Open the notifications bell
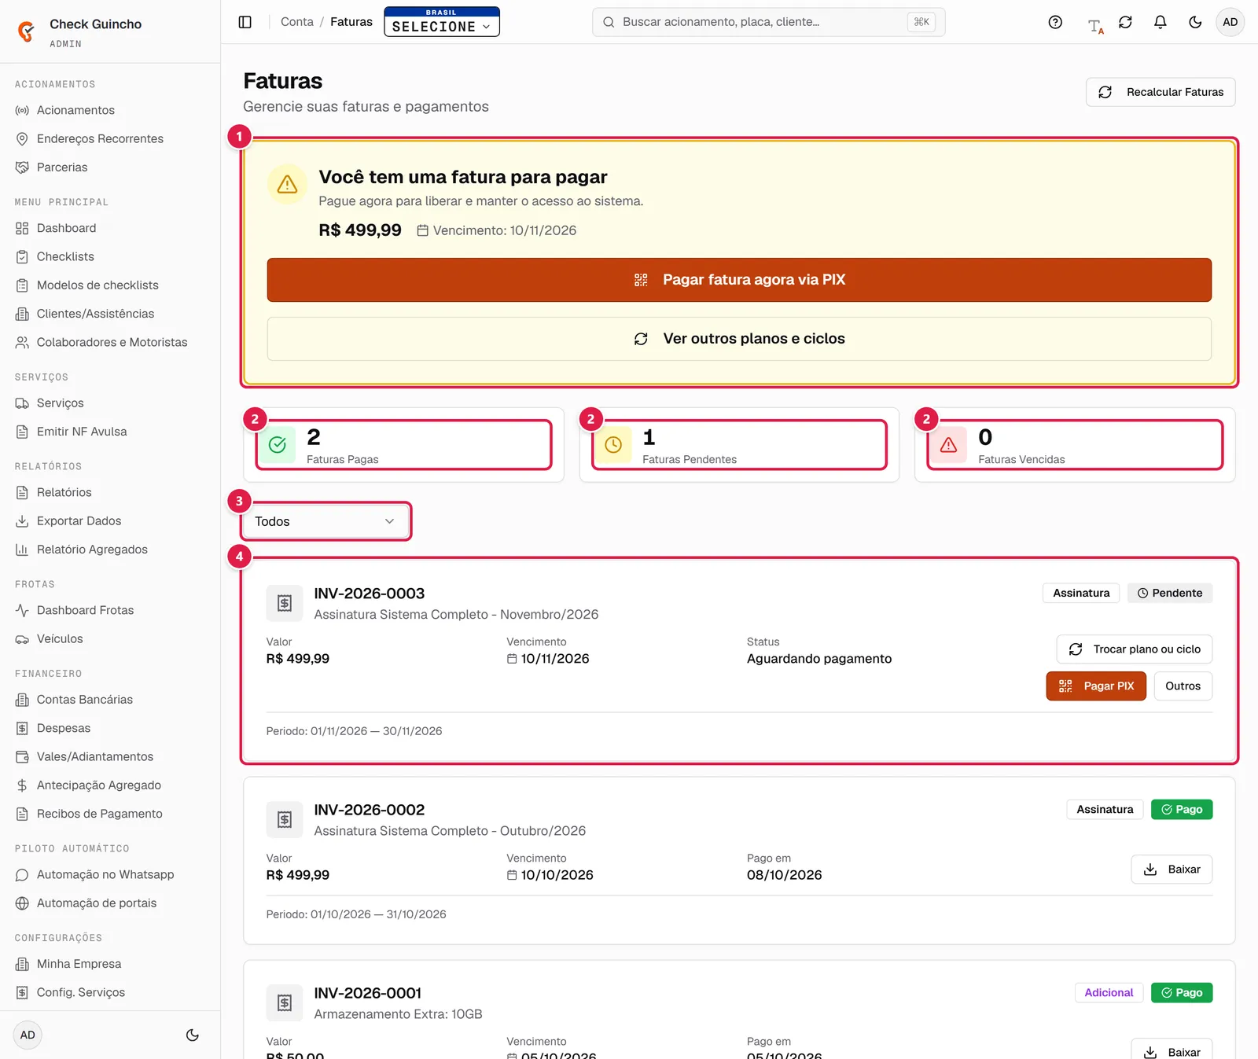This screenshot has height=1059, width=1258. pos(1160,22)
